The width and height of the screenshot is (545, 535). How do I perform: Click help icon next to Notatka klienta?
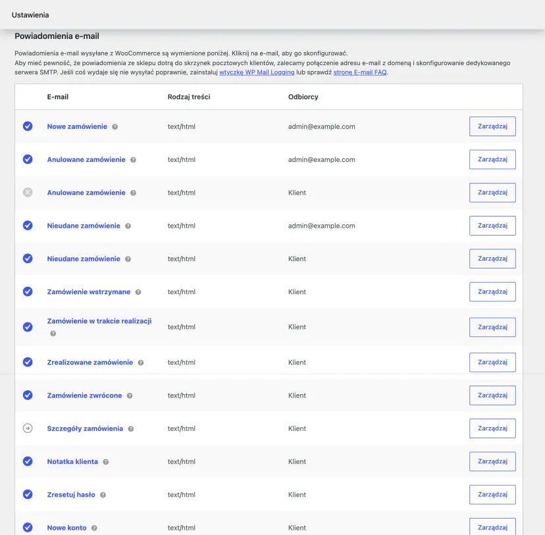106,462
